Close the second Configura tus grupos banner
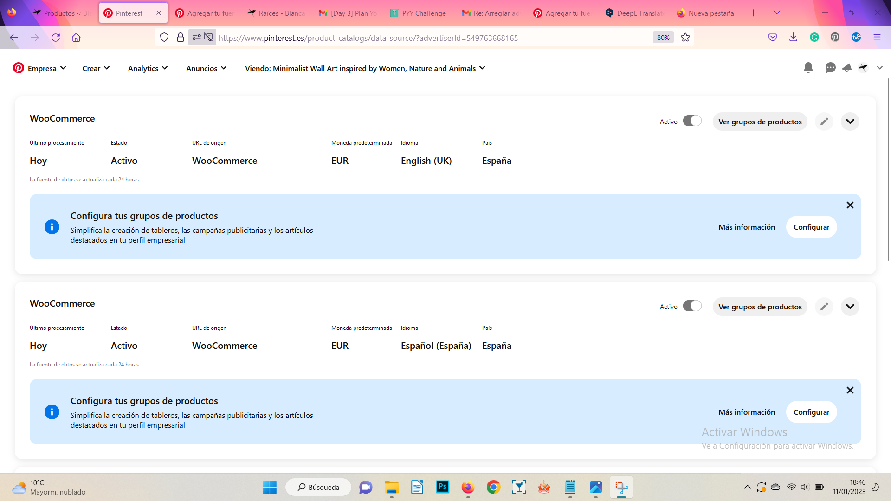Screen dimensions: 891x501 click(850, 390)
